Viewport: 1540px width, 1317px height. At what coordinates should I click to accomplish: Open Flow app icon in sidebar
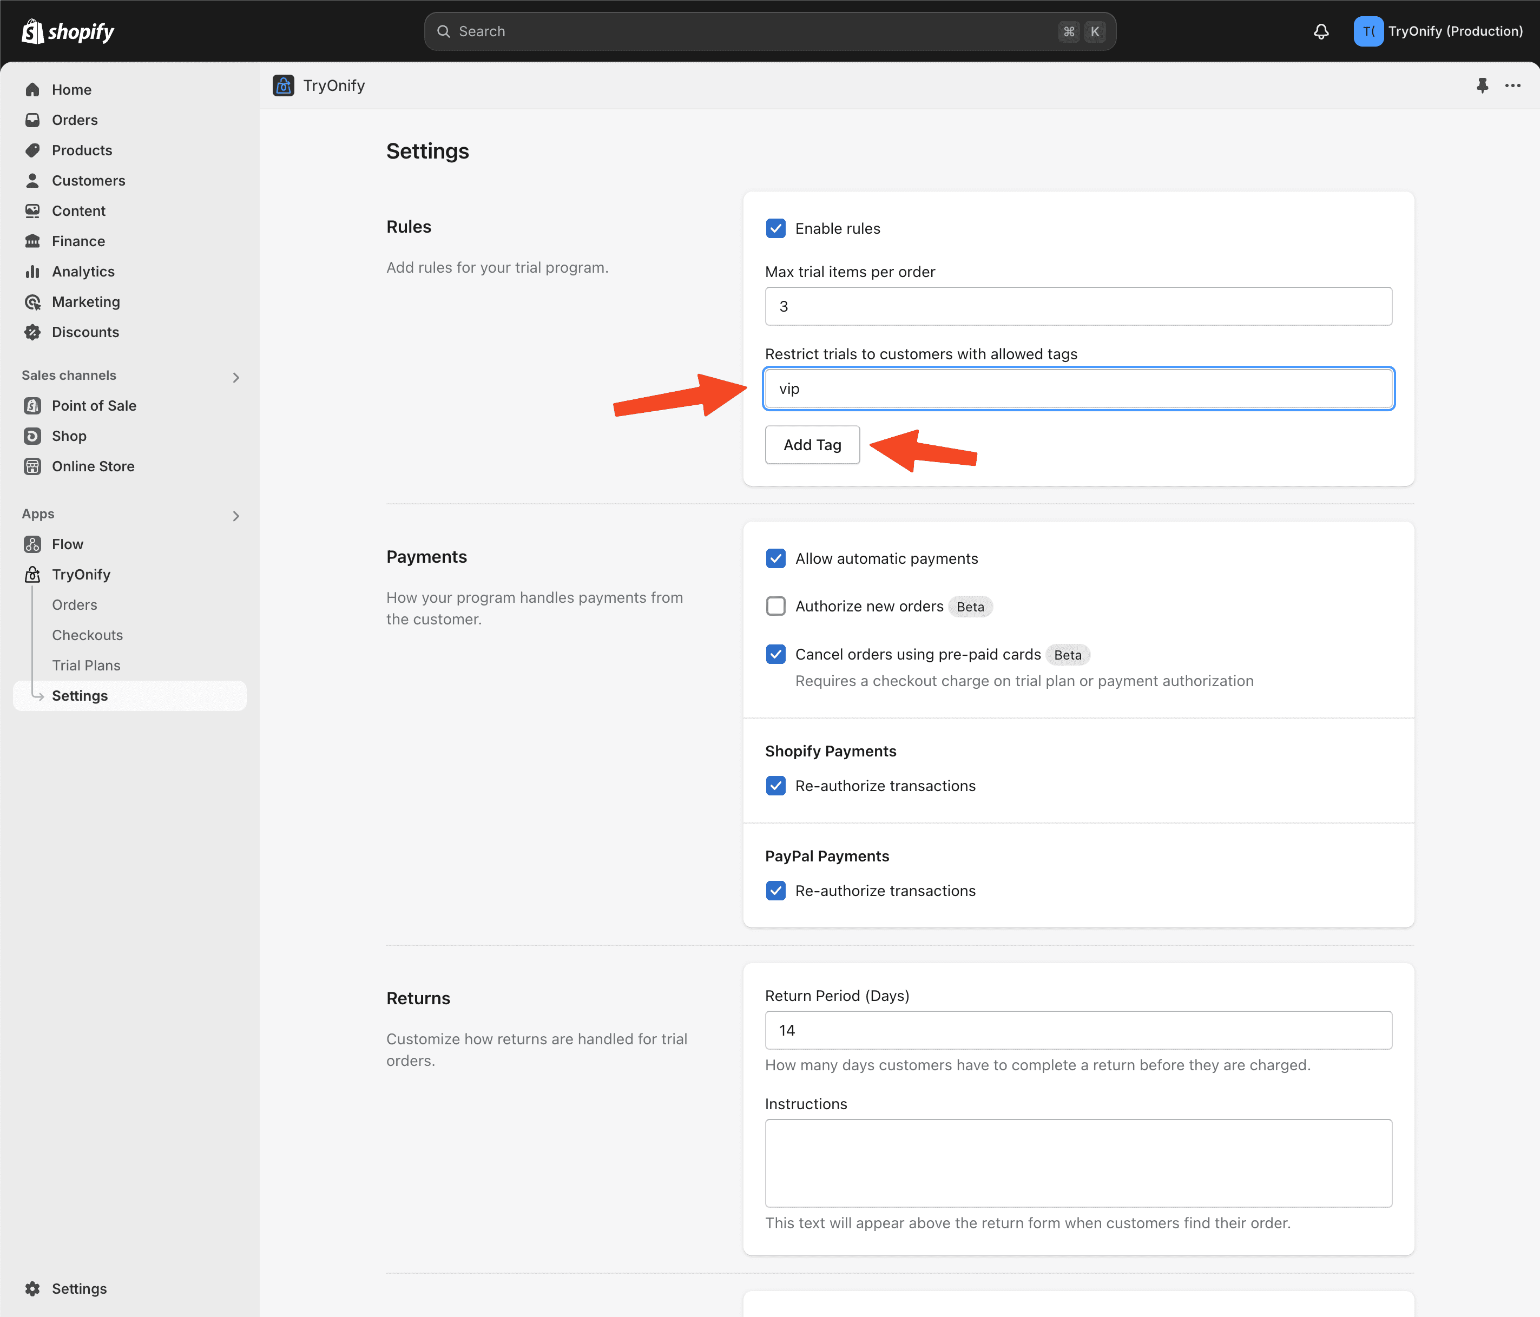pos(32,544)
